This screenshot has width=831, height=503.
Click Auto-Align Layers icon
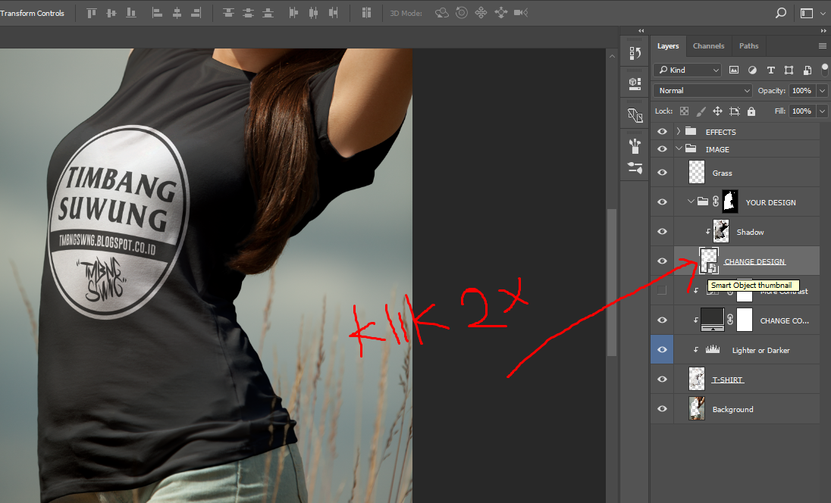[x=366, y=13]
